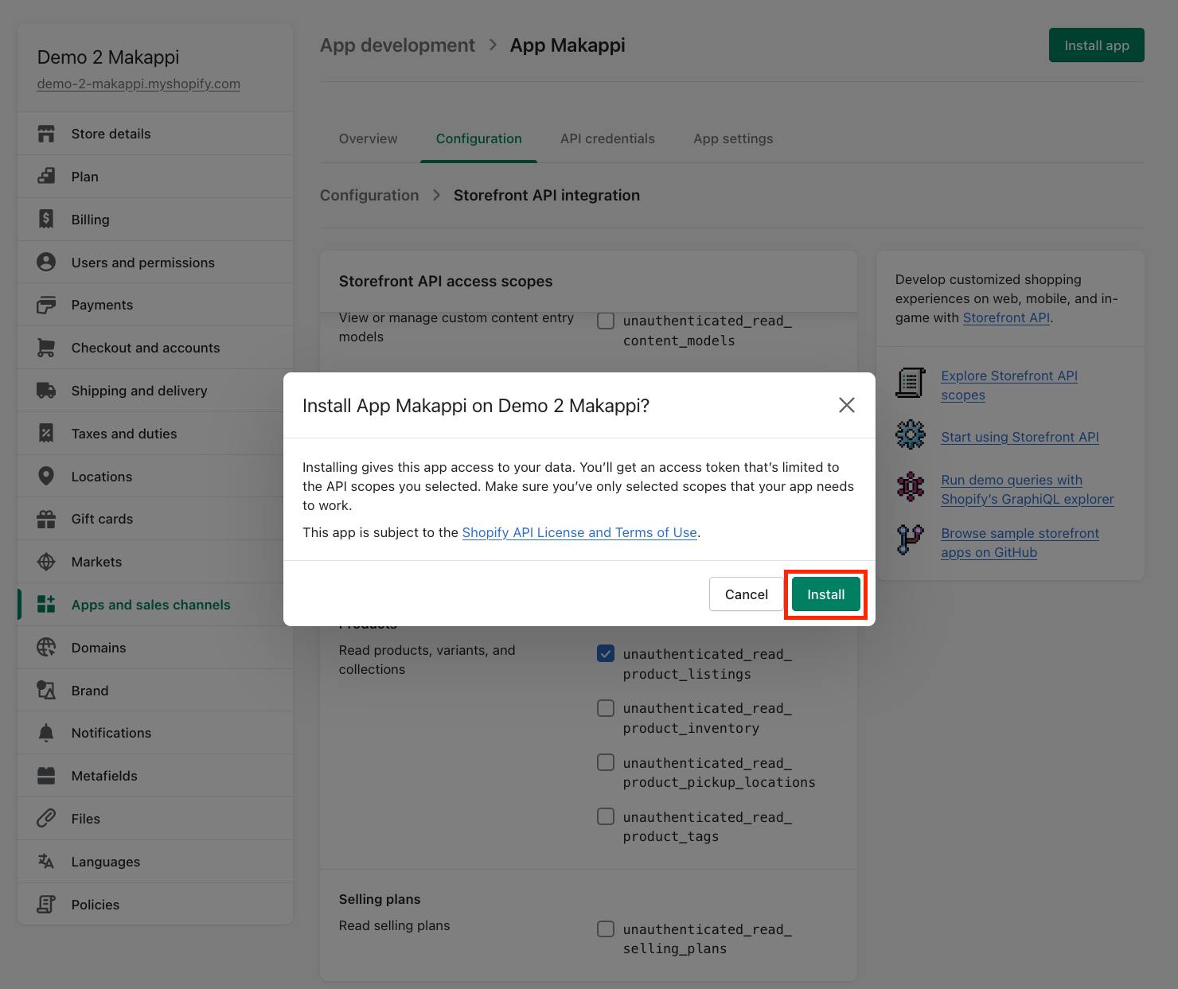Click the Checkout cart icon

(x=46, y=348)
